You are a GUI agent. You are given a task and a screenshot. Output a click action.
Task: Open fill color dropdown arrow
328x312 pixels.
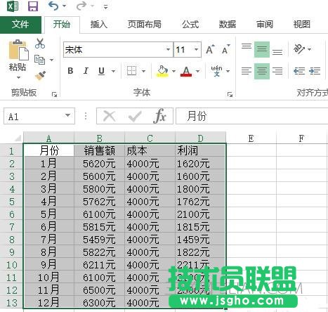(x=173, y=71)
